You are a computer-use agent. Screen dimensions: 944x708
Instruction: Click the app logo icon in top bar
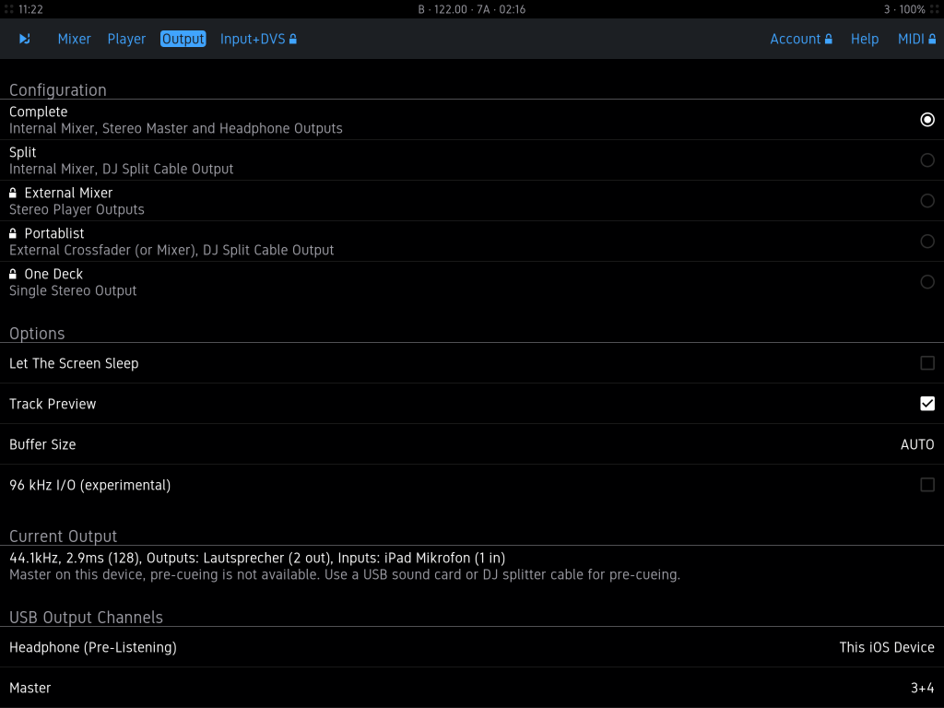25,39
